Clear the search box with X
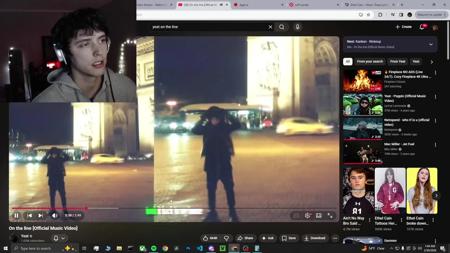This screenshot has width=450, height=253. click(270, 27)
